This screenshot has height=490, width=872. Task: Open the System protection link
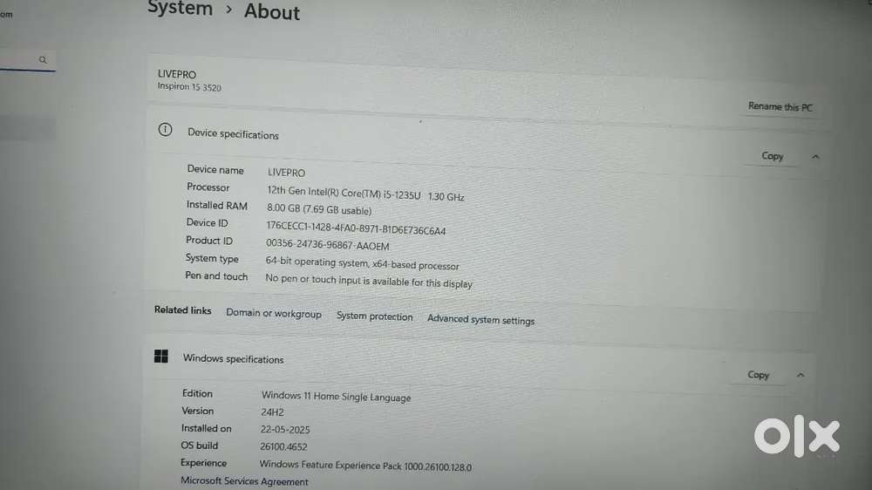point(374,316)
